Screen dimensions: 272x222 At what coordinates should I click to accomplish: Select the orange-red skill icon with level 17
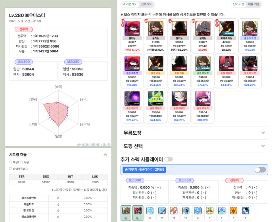tap(174, 210)
